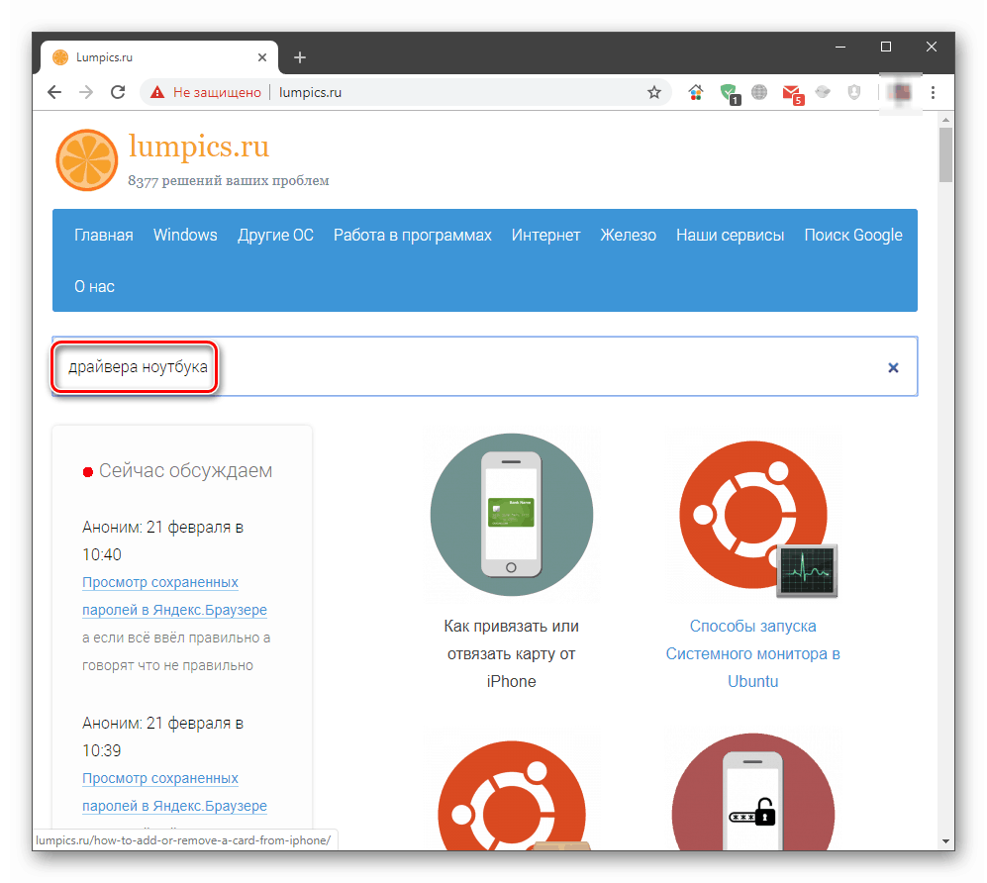
Task: Open the Главная menu item
Action: (104, 235)
